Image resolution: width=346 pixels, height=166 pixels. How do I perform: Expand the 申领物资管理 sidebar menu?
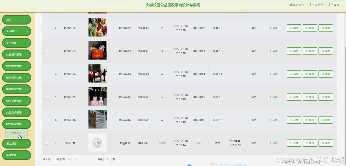pyautogui.click(x=16, y=89)
